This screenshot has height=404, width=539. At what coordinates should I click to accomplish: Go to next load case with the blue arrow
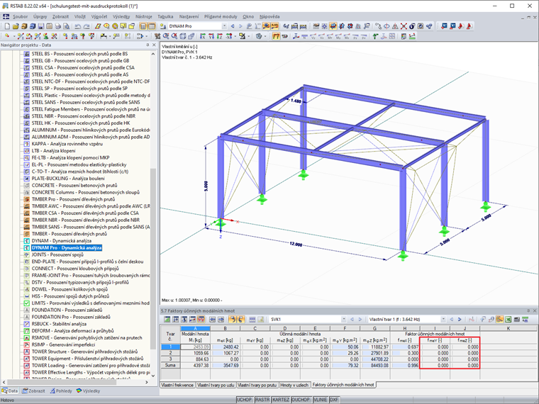coord(240,26)
